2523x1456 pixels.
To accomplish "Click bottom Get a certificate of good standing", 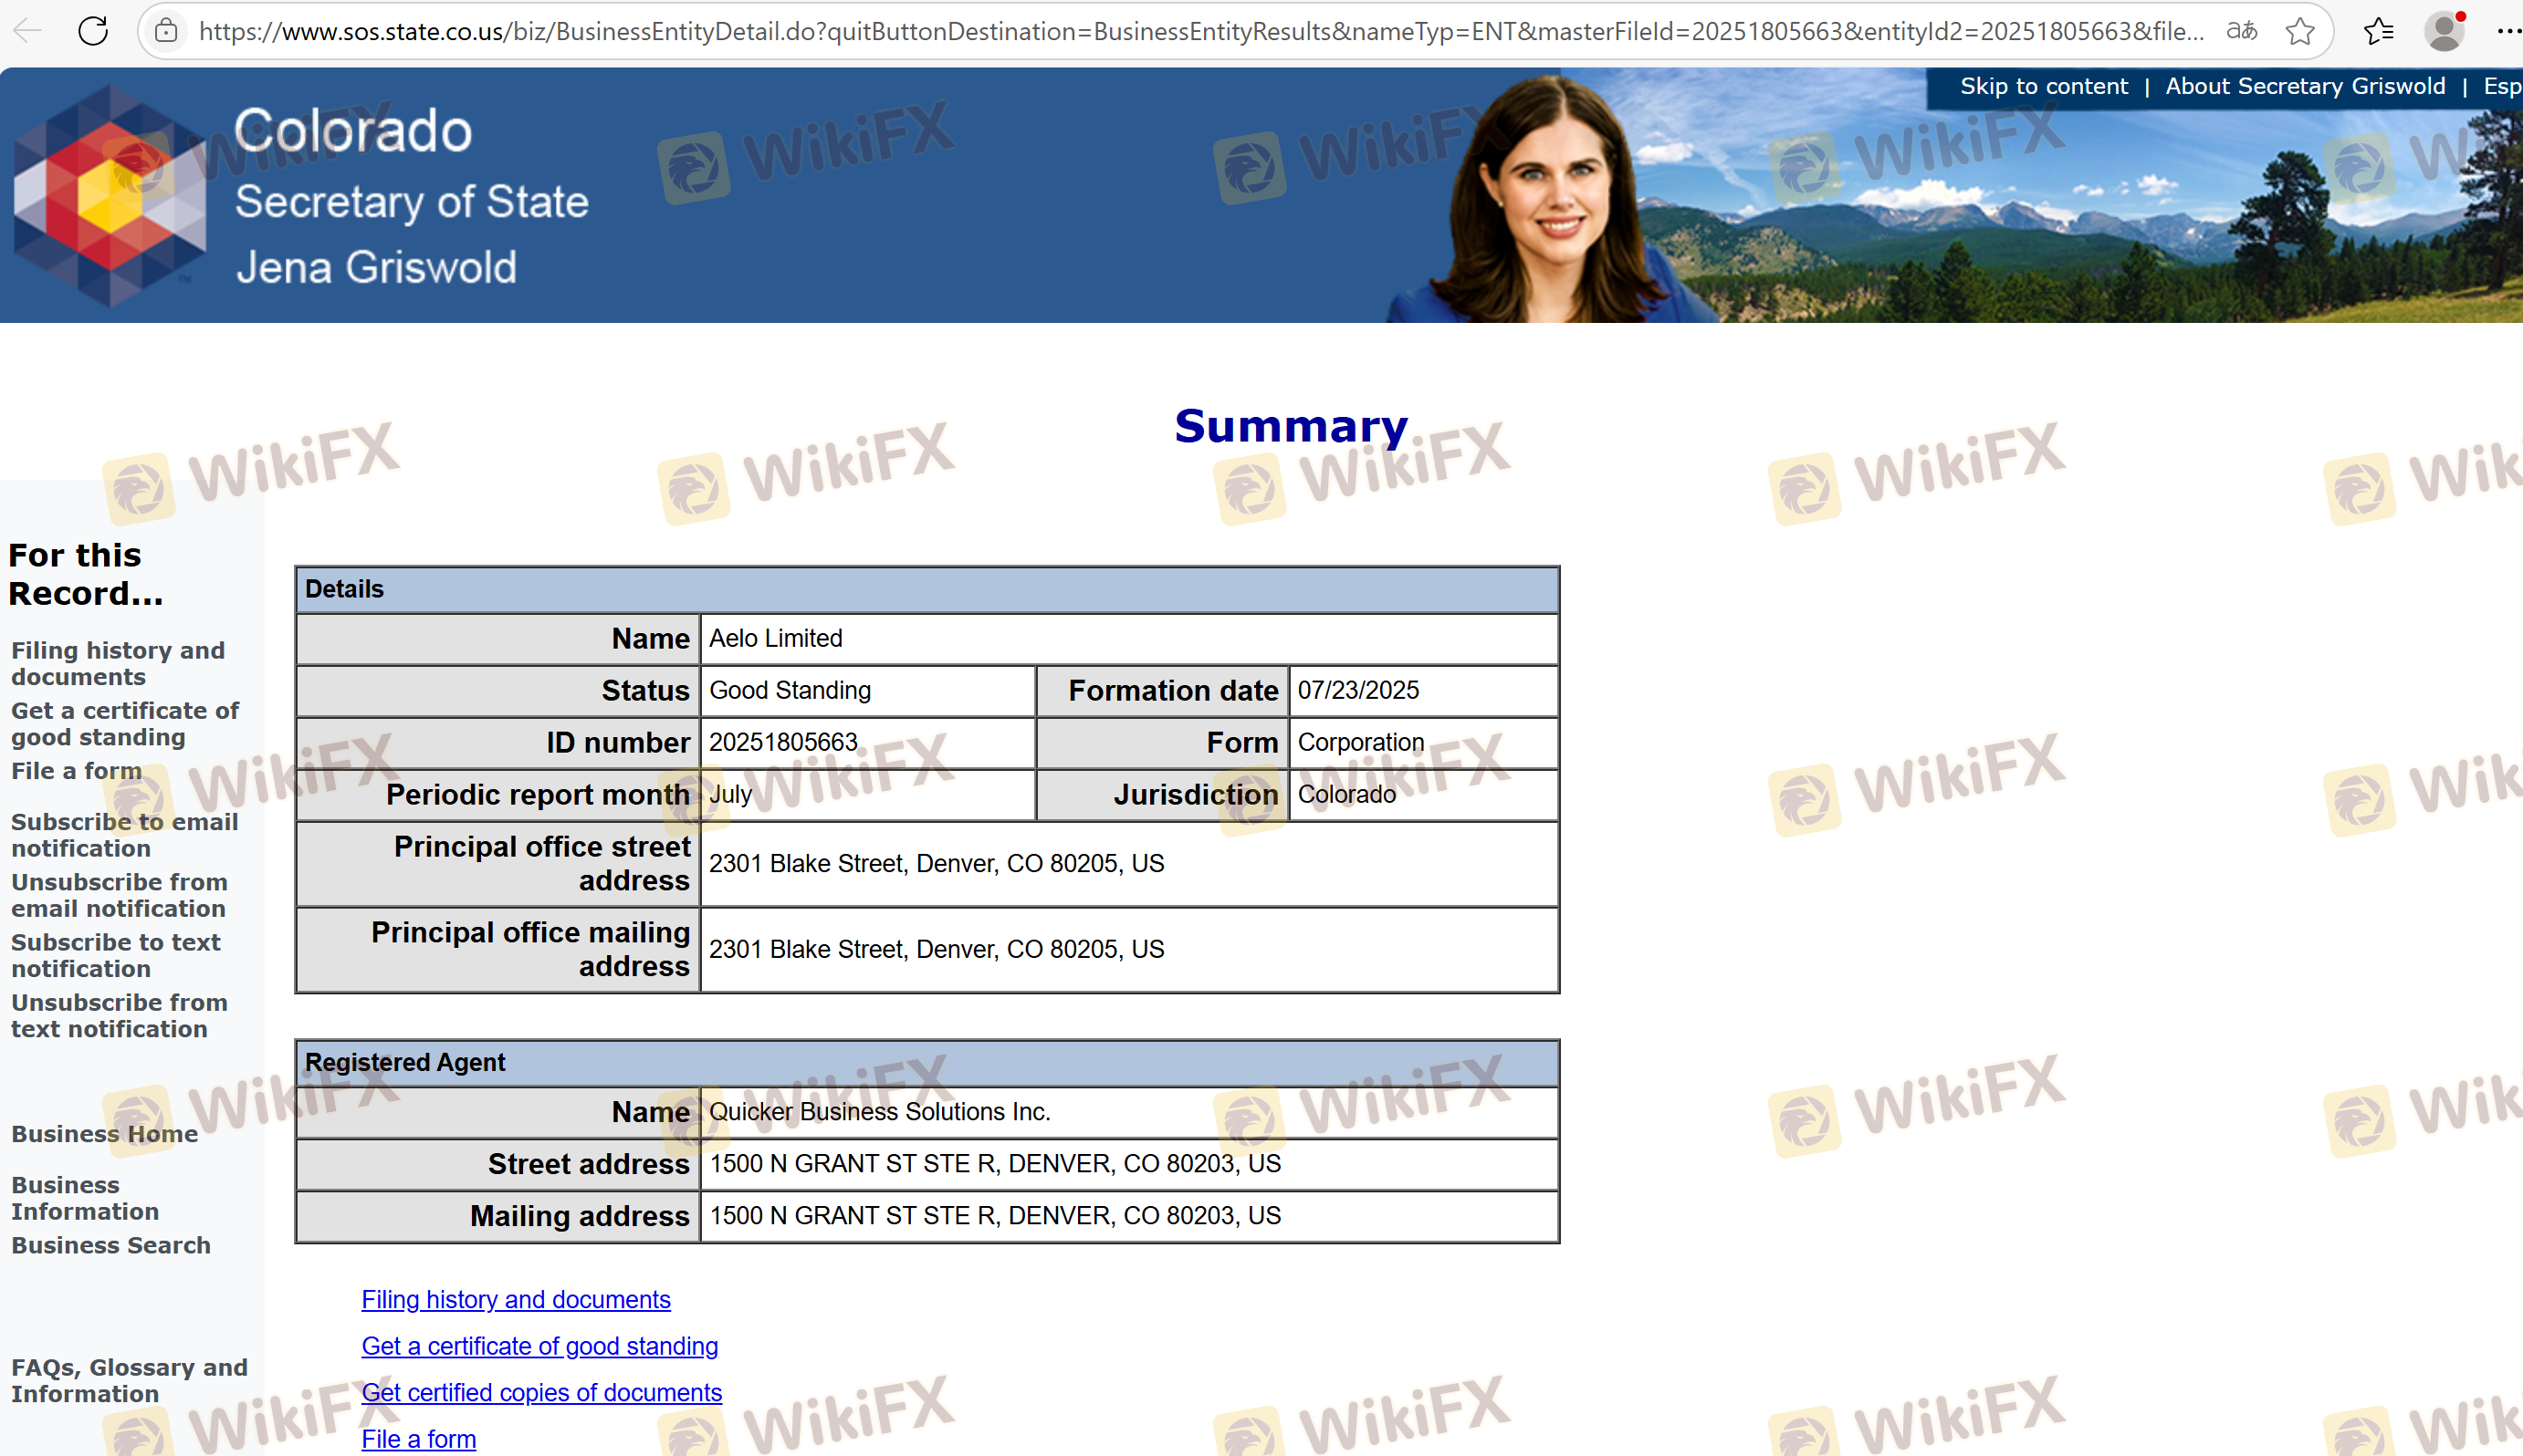I will pos(539,1346).
